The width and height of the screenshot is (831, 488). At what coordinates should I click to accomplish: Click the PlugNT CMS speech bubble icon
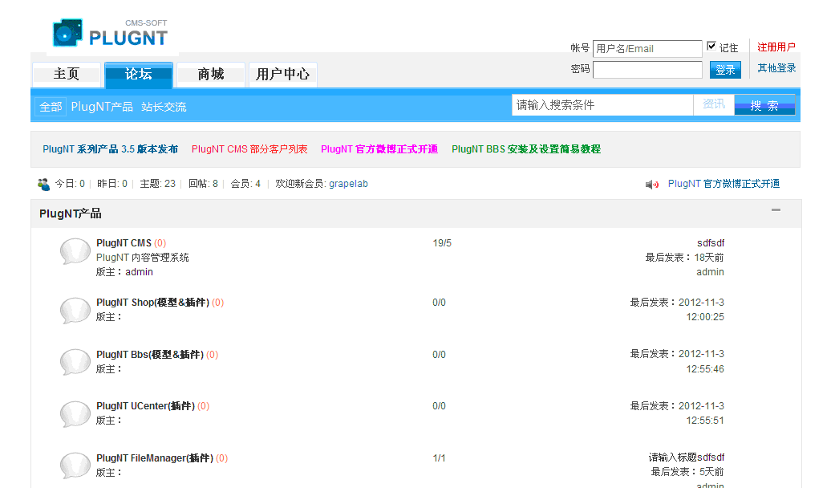click(x=74, y=250)
